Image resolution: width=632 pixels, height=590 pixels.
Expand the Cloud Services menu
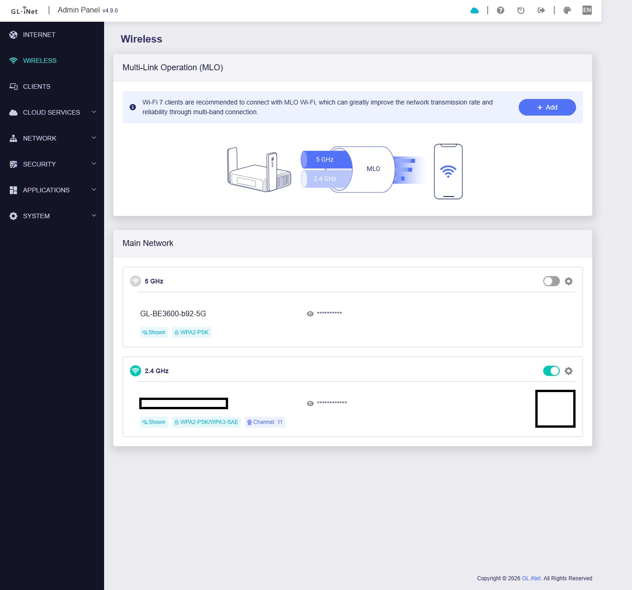point(52,112)
